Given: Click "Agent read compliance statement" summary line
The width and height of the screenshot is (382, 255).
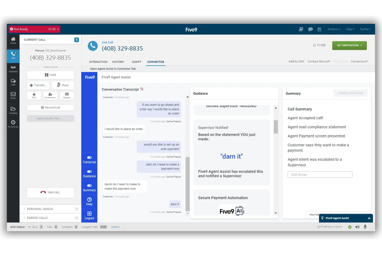Looking at the screenshot, I should tap(317, 127).
